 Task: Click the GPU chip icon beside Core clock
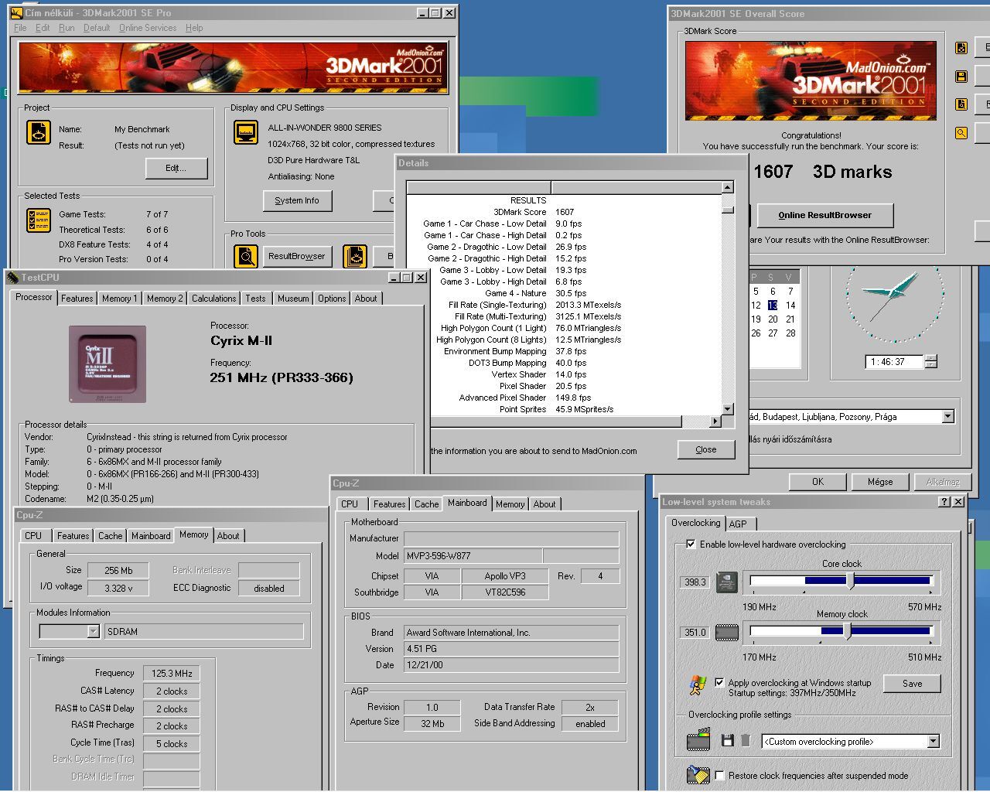[x=726, y=582]
